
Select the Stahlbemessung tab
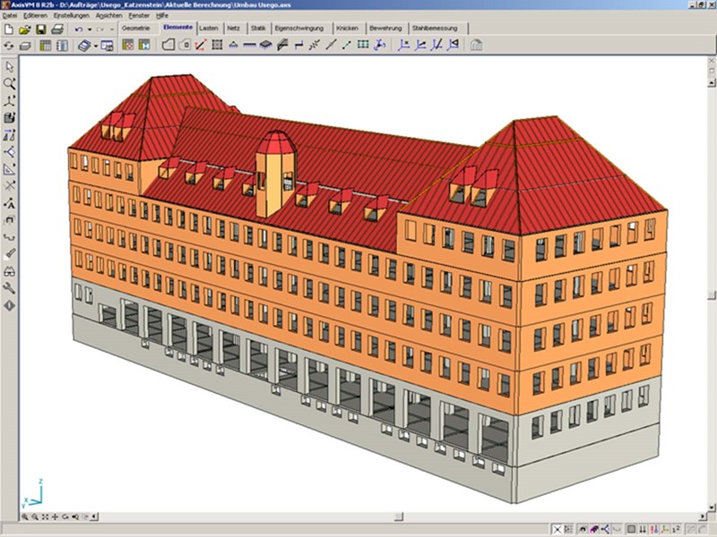[435, 29]
